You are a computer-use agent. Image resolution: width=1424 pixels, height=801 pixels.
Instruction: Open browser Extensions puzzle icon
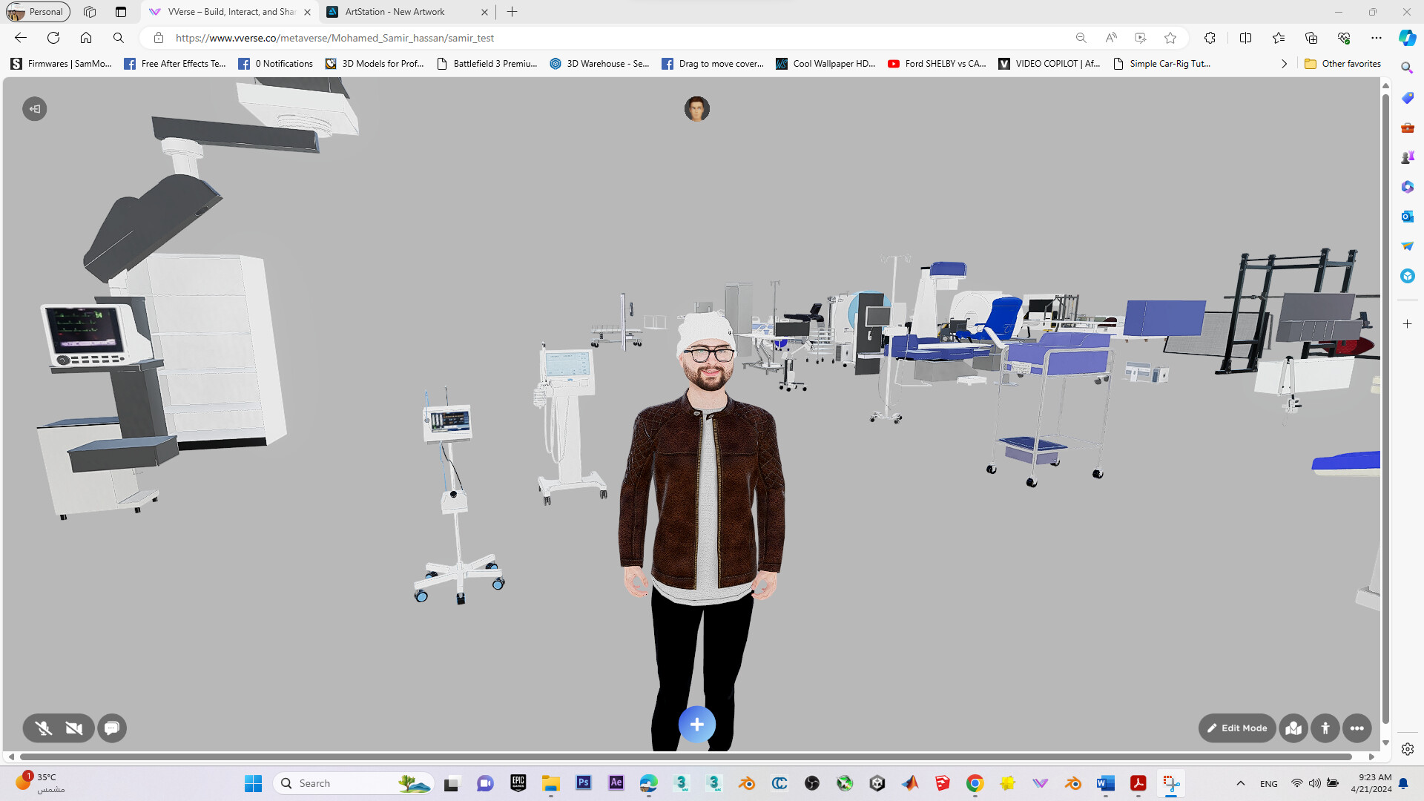point(1210,38)
